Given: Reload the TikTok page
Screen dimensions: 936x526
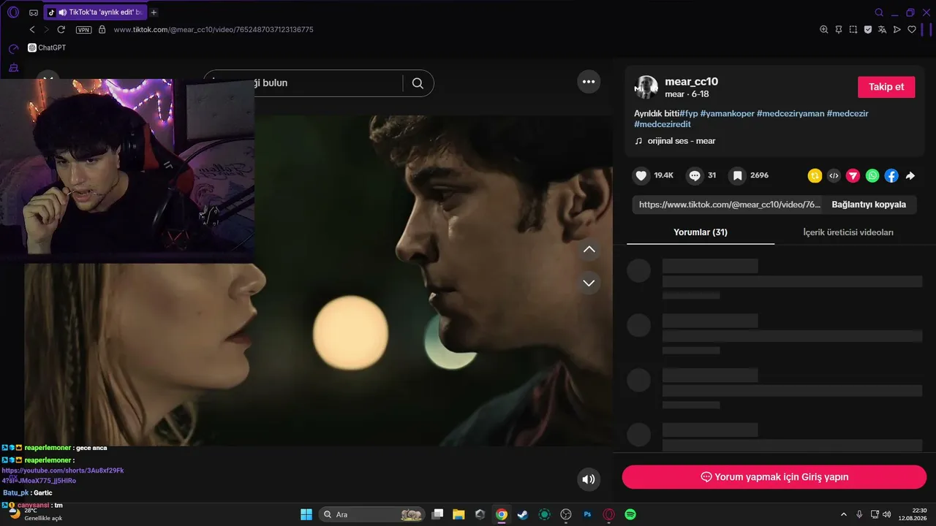Looking at the screenshot, I should point(61,29).
